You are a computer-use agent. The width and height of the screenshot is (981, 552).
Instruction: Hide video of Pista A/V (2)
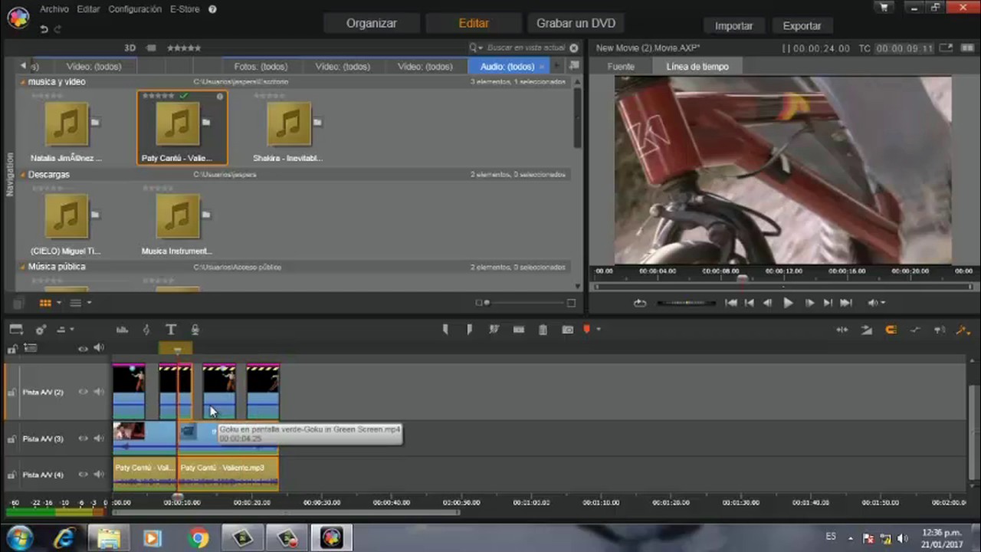tap(83, 392)
